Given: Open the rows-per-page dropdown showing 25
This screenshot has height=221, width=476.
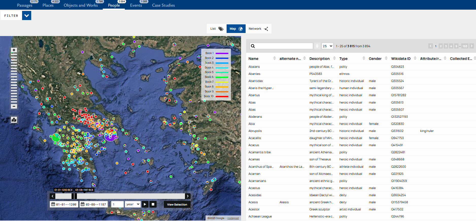Looking at the screenshot, I should coord(327,46).
